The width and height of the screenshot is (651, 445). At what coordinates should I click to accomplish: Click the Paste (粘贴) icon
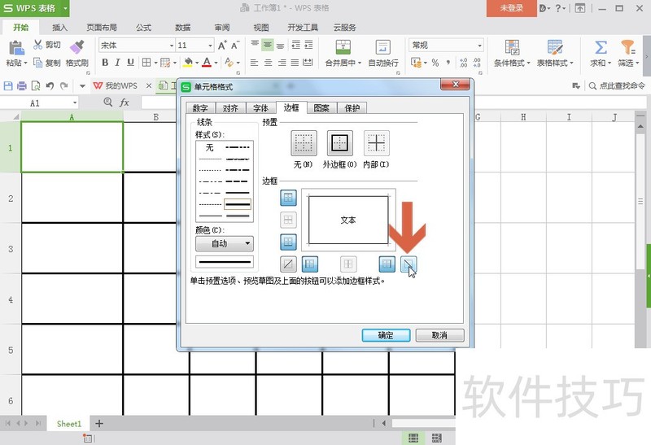pyautogui.click(x=16, y=48)
